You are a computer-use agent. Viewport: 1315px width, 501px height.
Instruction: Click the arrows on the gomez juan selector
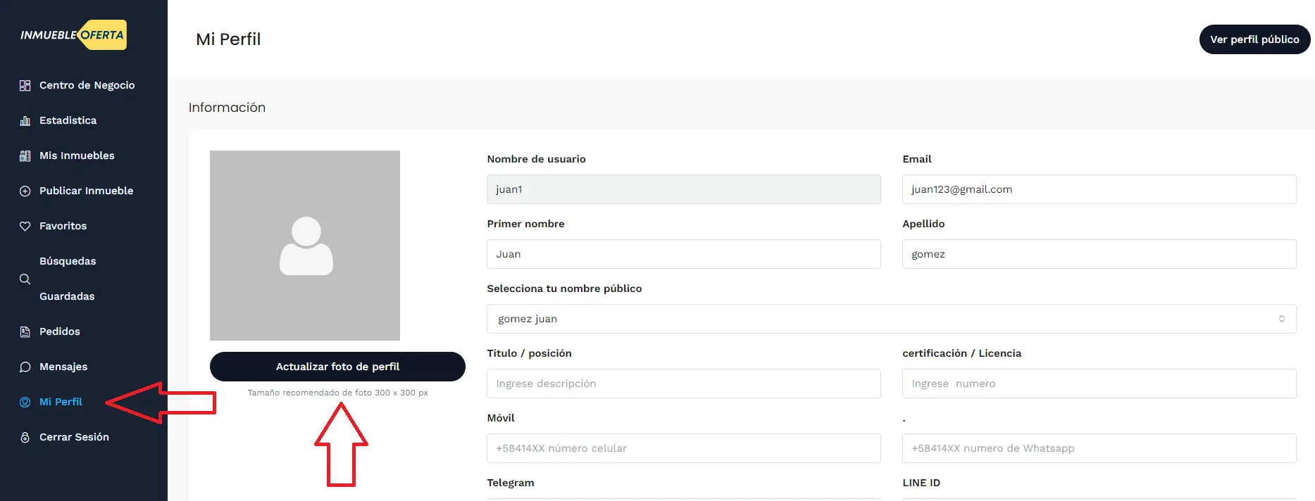click(1282, 319)
